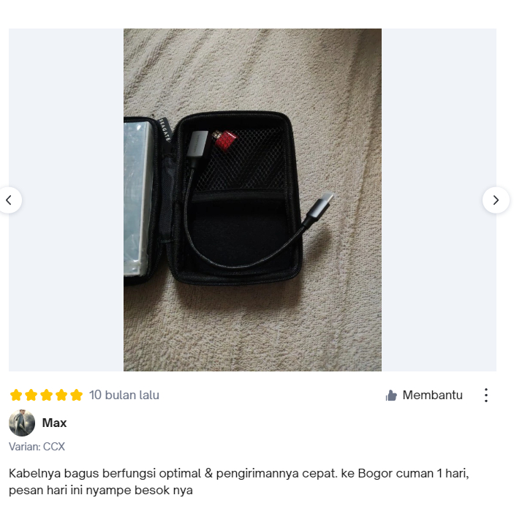Click the second yellow rating star

[31, 395]
